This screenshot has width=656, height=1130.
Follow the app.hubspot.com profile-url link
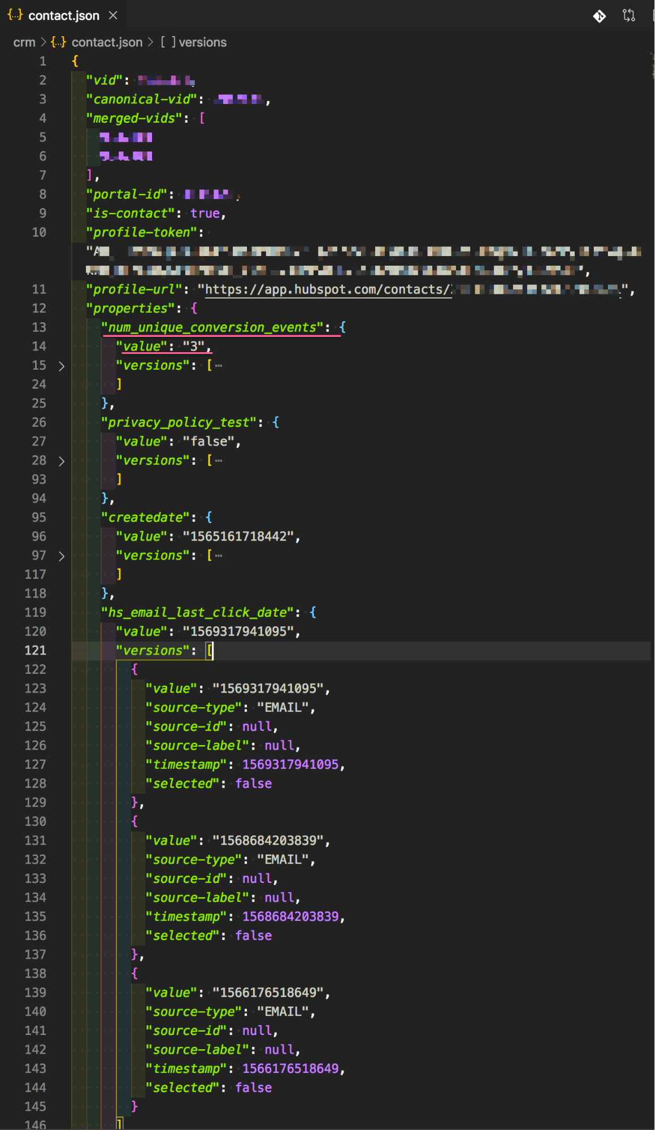[x=327, y=289]
